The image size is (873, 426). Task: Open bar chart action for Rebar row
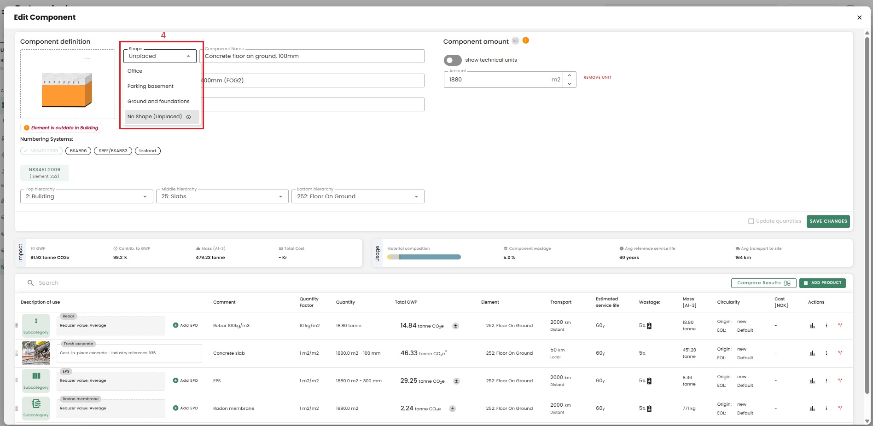click(x=812, y=326)
